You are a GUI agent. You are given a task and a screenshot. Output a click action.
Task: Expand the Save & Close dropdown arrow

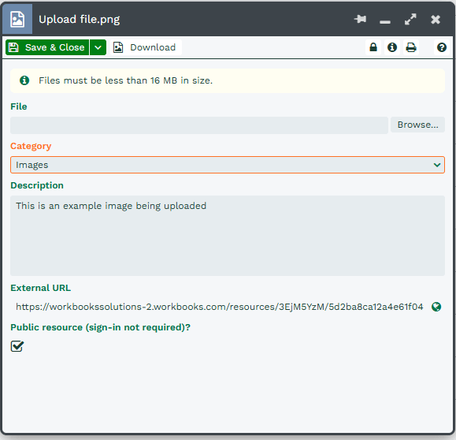98,47
